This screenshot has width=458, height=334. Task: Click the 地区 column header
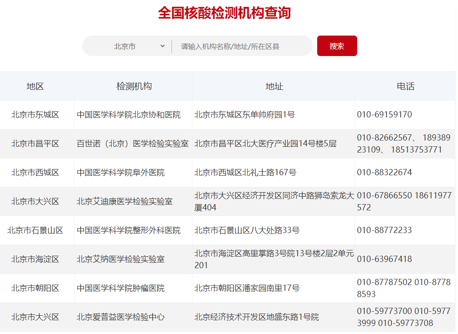pos(35,86)
